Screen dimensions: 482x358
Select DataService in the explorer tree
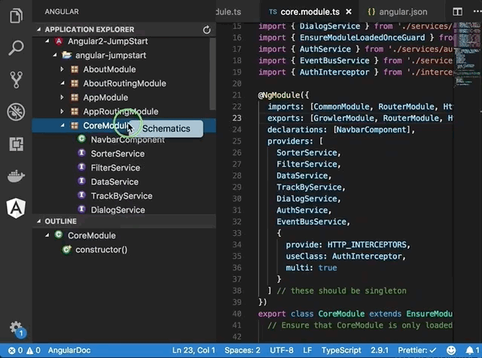click(114, 182)
